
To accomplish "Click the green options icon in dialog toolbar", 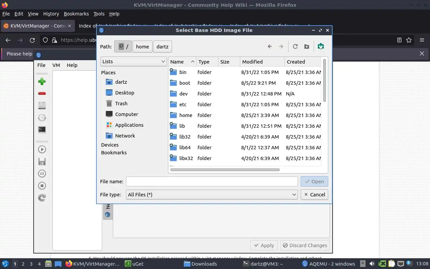I will pyautogui.click(x=321, y=46).
